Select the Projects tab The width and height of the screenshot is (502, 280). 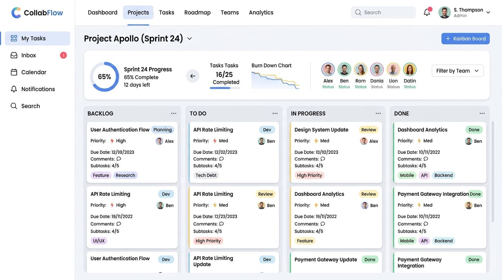(x=138, y=12)
